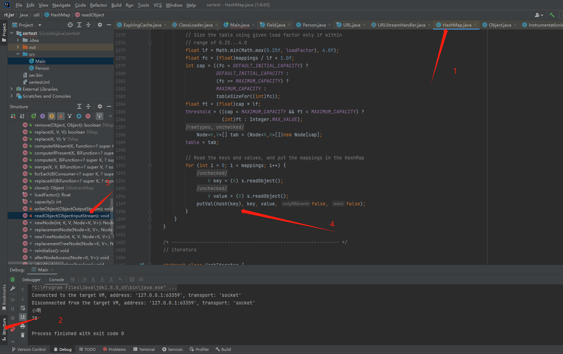Screen dimensions: 563x354
Task: Select loadFactor(): float in Structure list
Action: 52,195
